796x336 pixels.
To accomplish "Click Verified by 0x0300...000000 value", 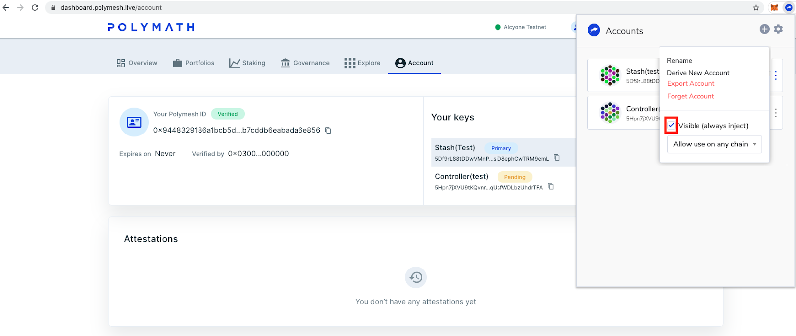I will coord(258,154).
